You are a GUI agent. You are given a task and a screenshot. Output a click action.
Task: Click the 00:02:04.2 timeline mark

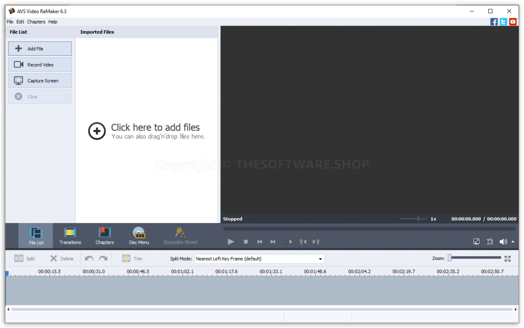[359, 272]
